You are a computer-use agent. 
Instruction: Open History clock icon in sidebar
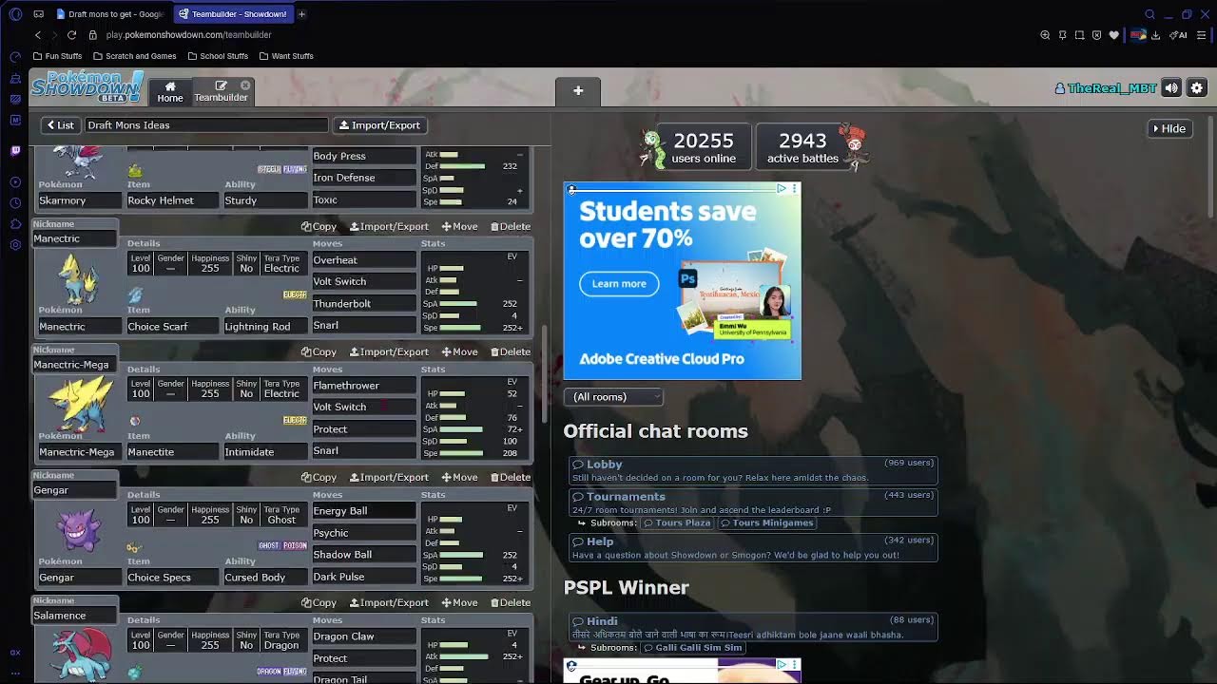(x=15, y=202)
